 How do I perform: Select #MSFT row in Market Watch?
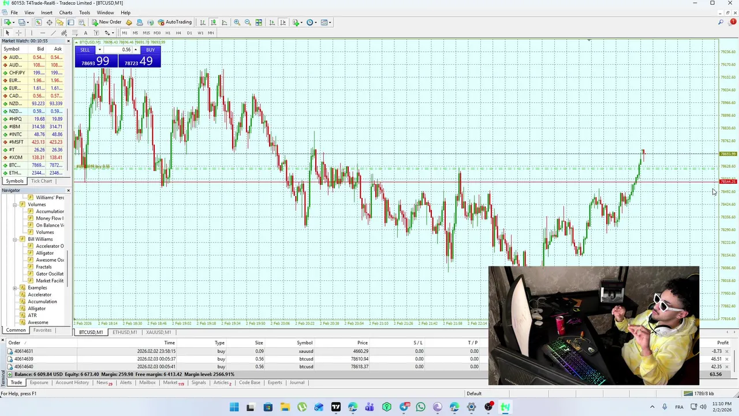click(x=34, y=142)
